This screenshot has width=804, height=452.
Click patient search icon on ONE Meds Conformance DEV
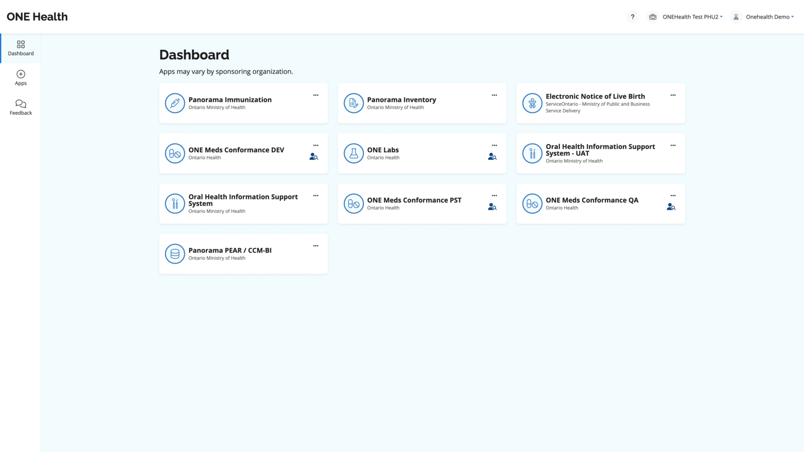pos(314,157)
